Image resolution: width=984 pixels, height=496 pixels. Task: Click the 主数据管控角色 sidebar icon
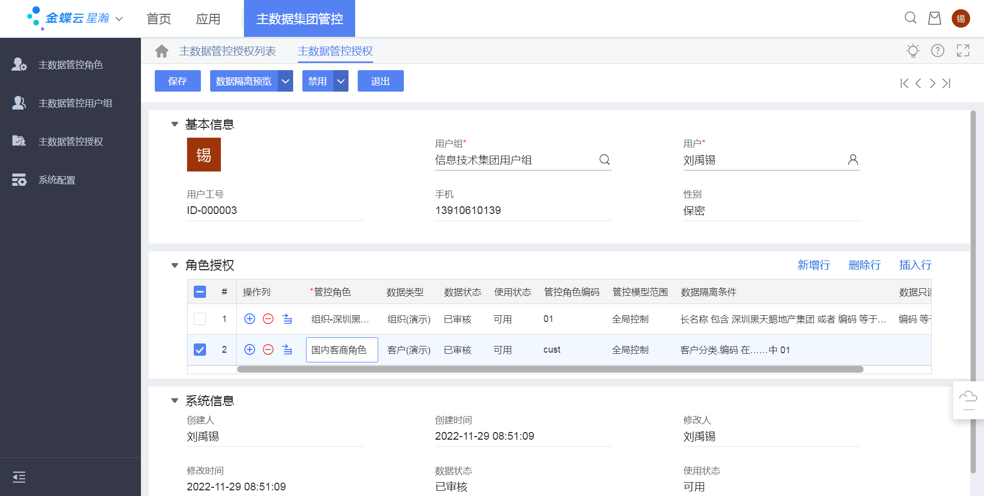[x=19, y=64]
